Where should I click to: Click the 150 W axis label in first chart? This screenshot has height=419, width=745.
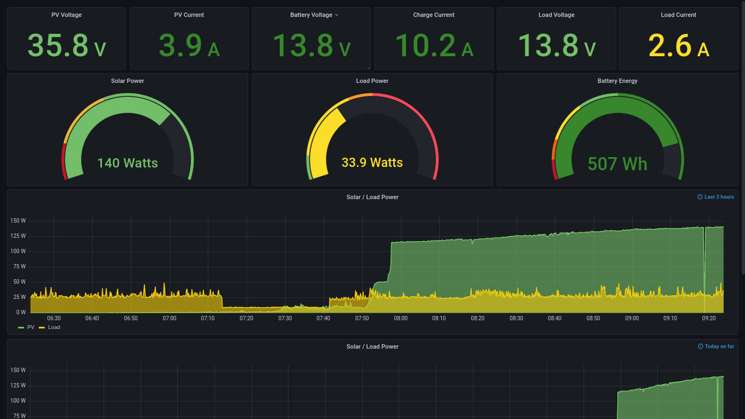click(x=18, y=220)
